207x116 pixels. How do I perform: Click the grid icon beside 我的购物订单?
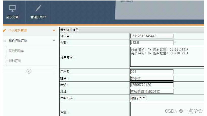(4, 41)
